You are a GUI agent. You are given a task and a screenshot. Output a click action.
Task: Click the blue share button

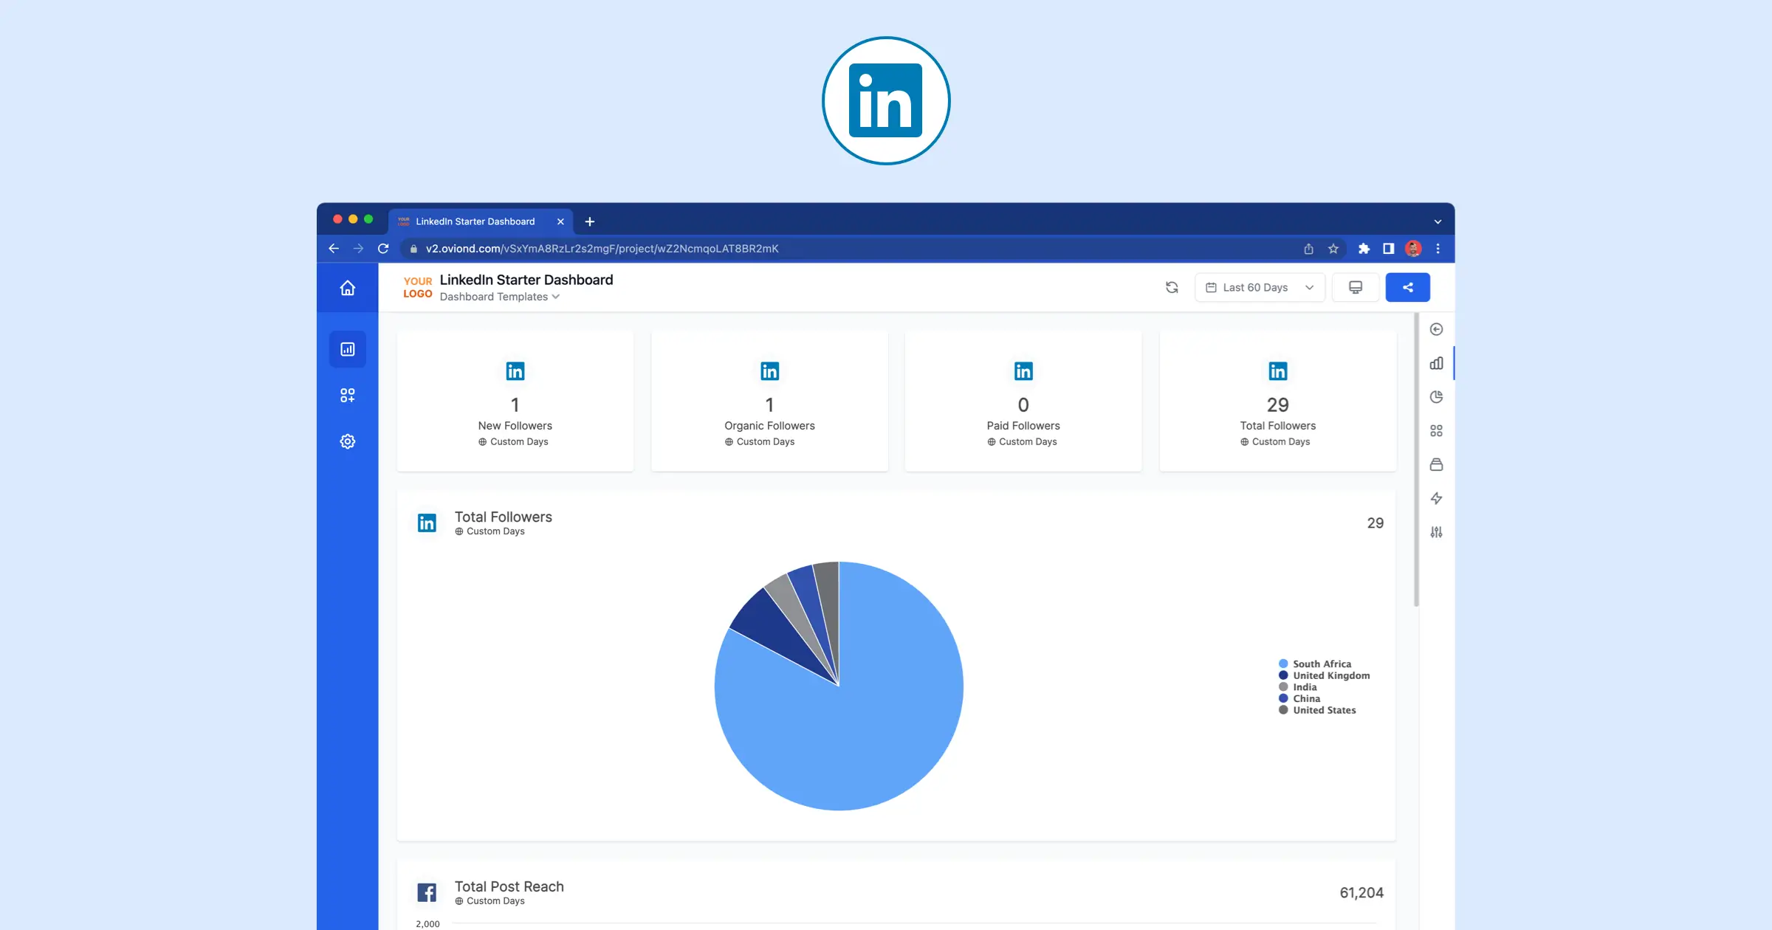point(1407,287)
